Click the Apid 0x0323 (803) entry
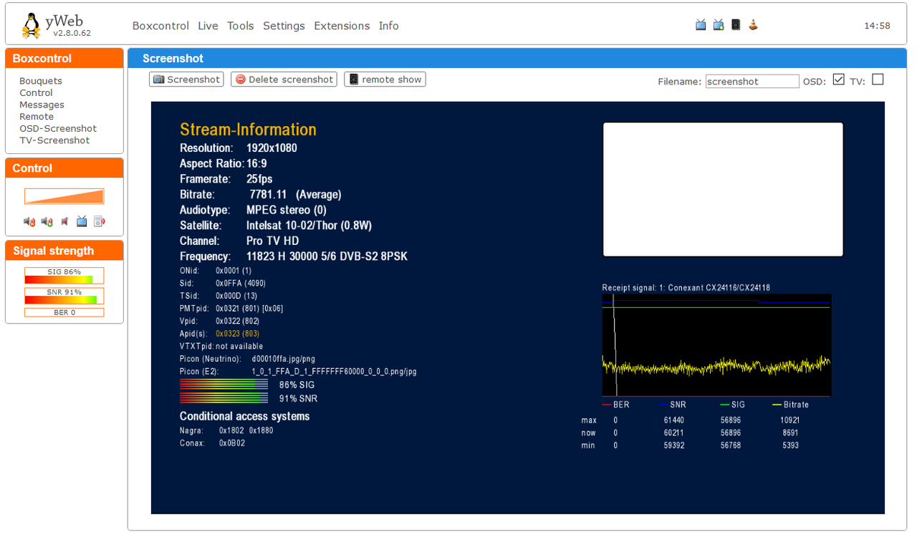Screen dimensions: 917x545 pyautogui.click(x=237, y=334)
